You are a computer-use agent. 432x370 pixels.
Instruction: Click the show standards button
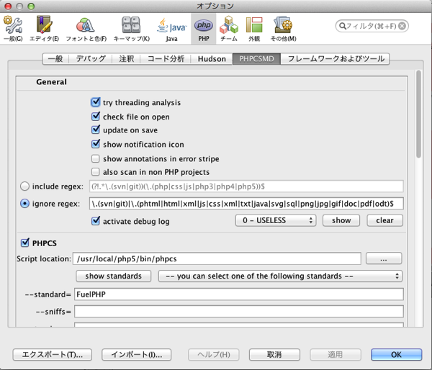pyautogui.click(x=114, y=276)
